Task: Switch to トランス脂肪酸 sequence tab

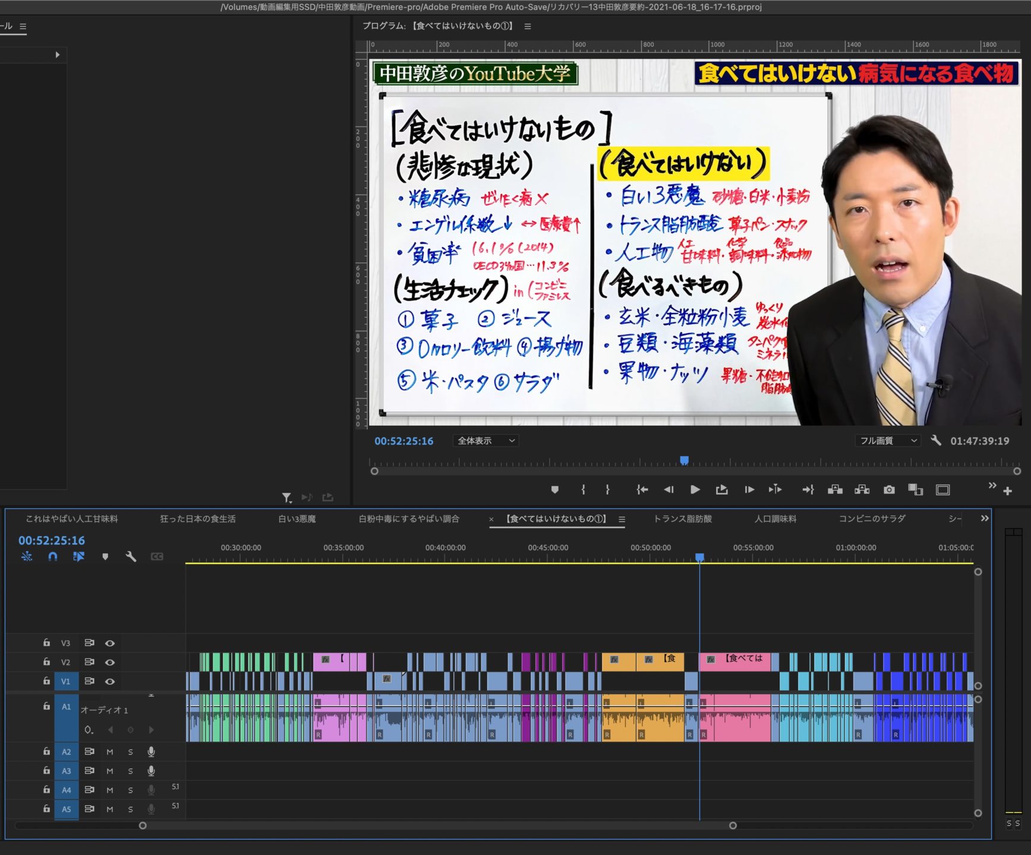Action: [683, 519]
